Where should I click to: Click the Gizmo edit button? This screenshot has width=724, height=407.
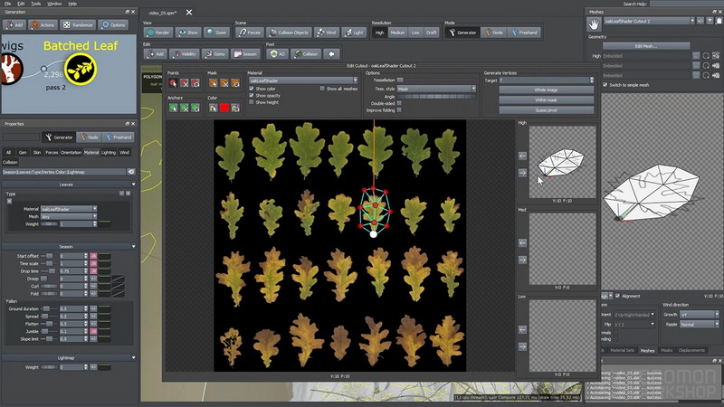click(x=214, y=54)
